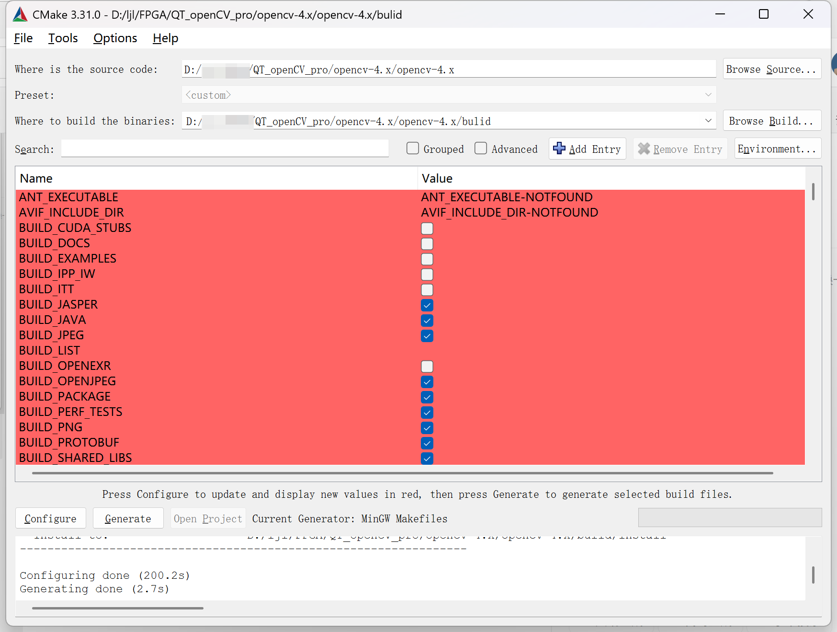
Task: Click the CMake logo icon in title bar
Action: (20, 14)
